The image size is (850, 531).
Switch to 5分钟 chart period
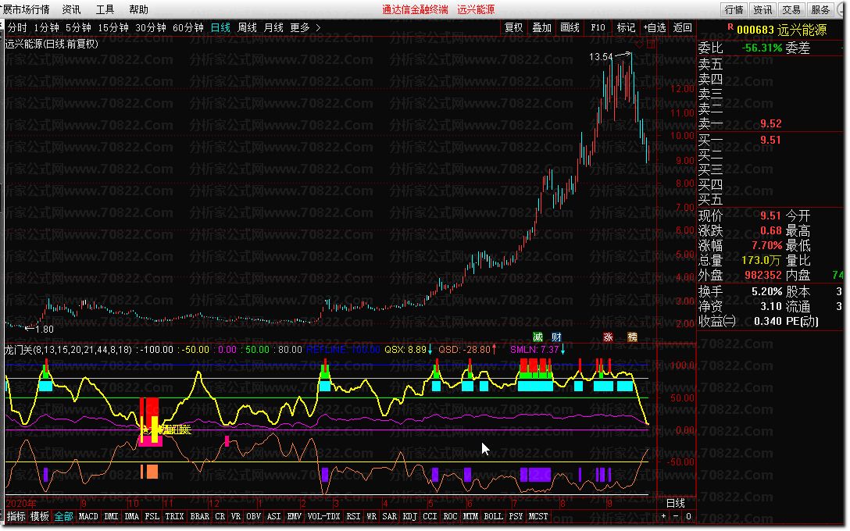(78, 27)
